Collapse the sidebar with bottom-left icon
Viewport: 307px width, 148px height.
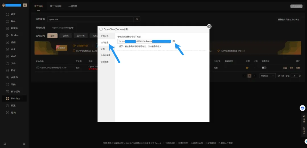[5, 144]
